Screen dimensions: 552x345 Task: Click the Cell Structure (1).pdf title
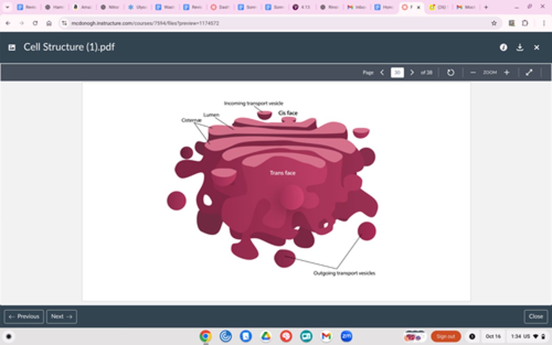tap(69, 47)
